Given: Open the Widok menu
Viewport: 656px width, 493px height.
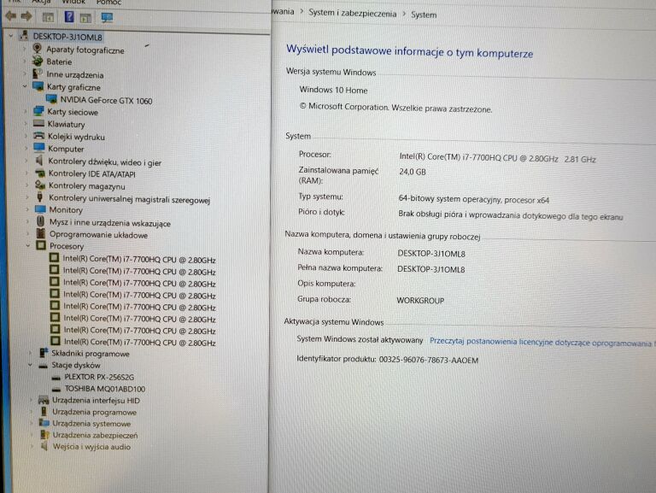Looking at the screenshot, I should point(73,2).
